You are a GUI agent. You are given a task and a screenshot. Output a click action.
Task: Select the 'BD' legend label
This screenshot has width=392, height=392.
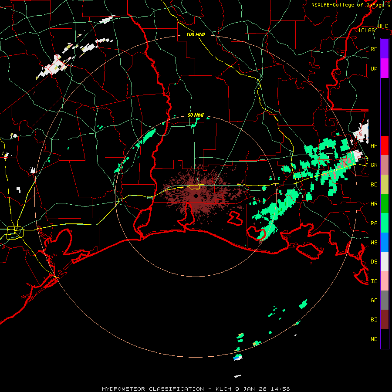tap(374, 185)
